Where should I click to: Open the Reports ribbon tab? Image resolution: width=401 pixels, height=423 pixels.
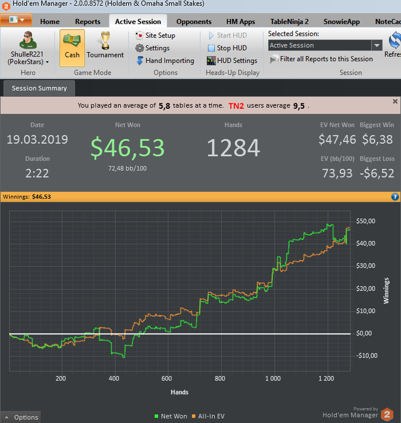click(88, 22)
